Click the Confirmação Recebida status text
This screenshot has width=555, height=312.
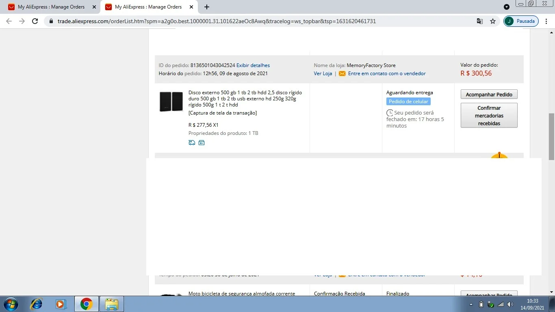click(340, 294)
